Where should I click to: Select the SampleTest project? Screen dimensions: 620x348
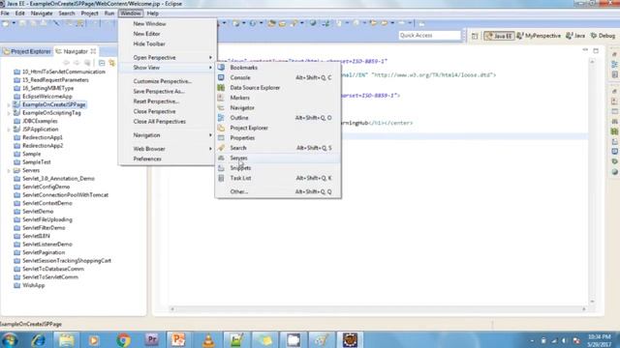[37, 162]
